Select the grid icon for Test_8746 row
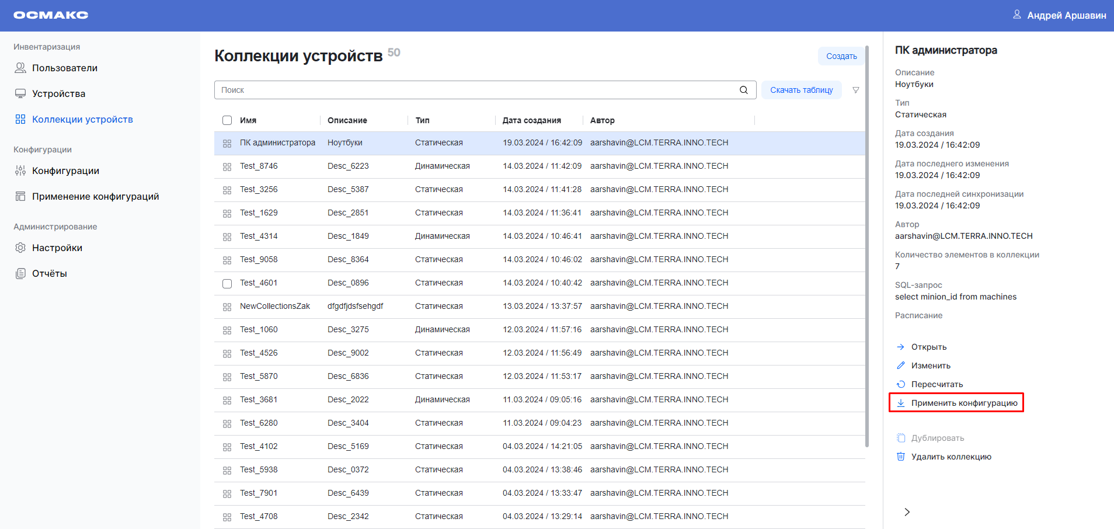The image size is (1114, 529). [227, 166]
